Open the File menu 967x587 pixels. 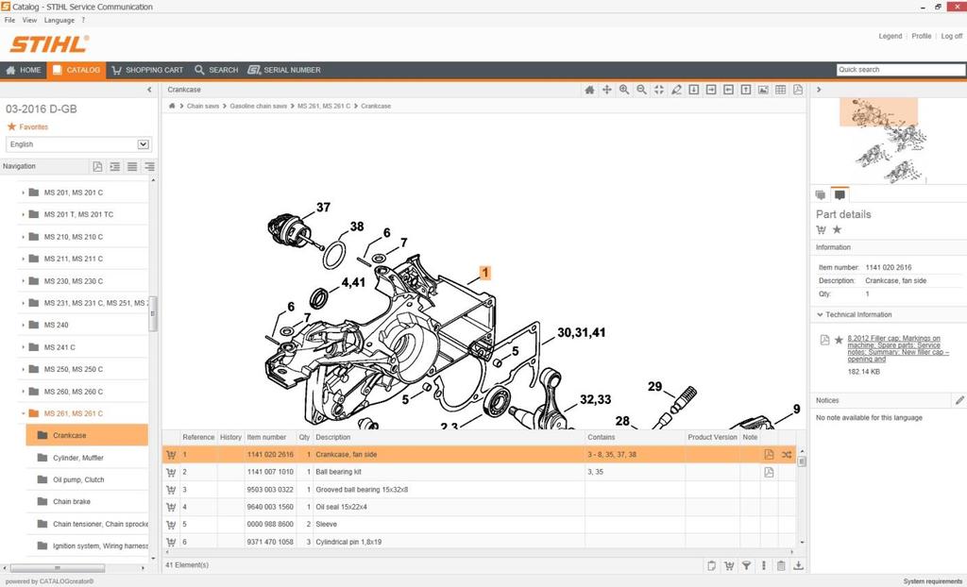9,21
